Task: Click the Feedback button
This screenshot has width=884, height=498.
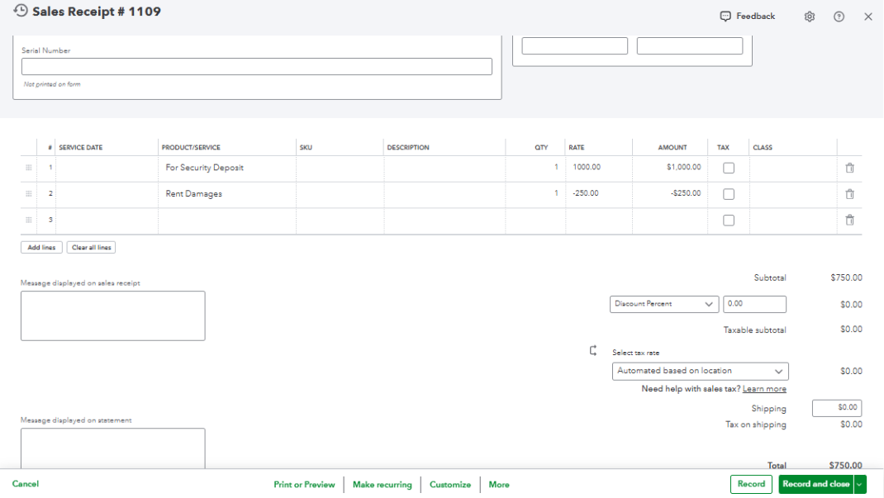Action: 748,17
